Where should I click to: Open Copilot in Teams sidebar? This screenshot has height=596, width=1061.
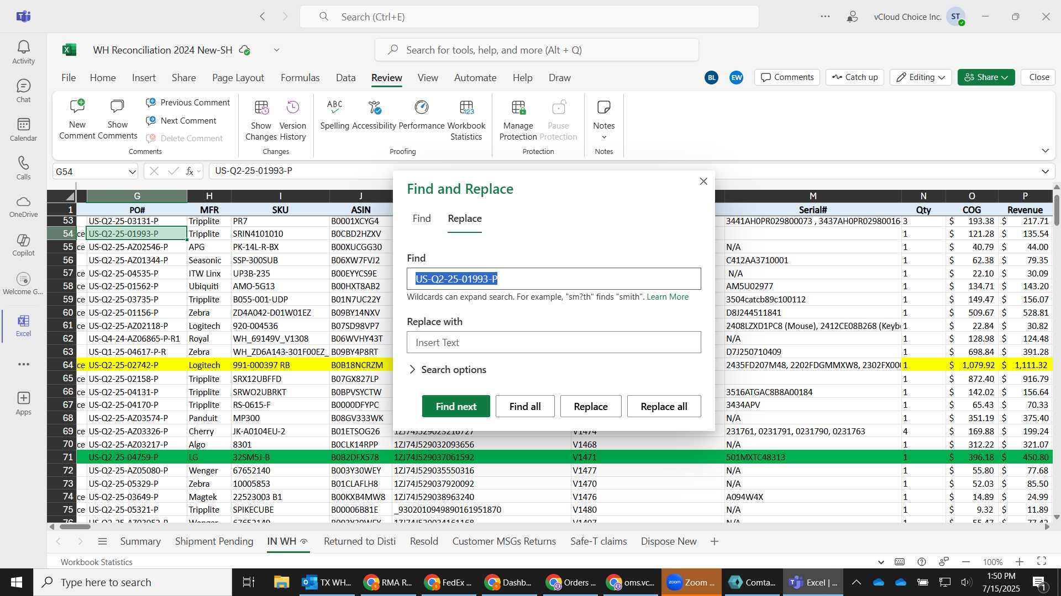(x=23, y=245)
